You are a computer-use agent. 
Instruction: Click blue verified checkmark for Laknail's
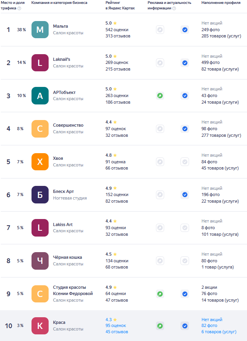(x=185, y=63)
